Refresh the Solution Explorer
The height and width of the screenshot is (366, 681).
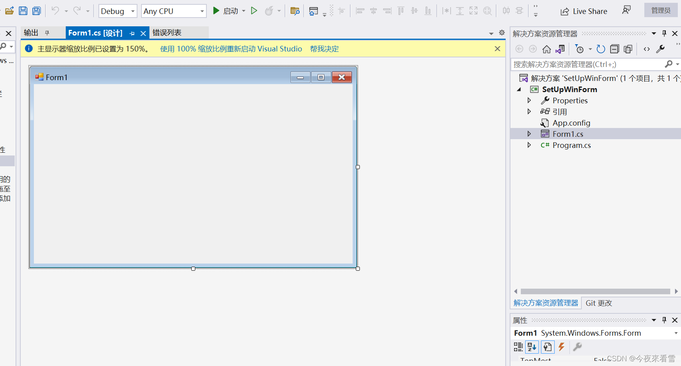point(601,49)
